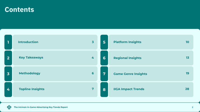Go to Key Takeaways section
Image resolution: width=200 pixels, height=112 pixels.
(x=31, y=57)
